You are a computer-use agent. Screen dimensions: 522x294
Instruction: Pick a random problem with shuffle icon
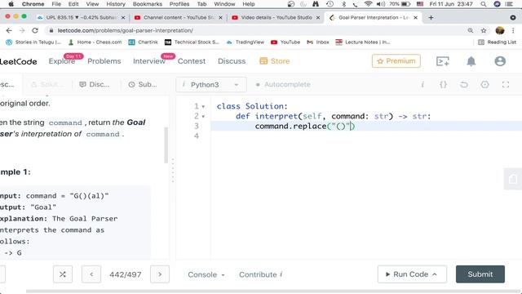[63, 274]
